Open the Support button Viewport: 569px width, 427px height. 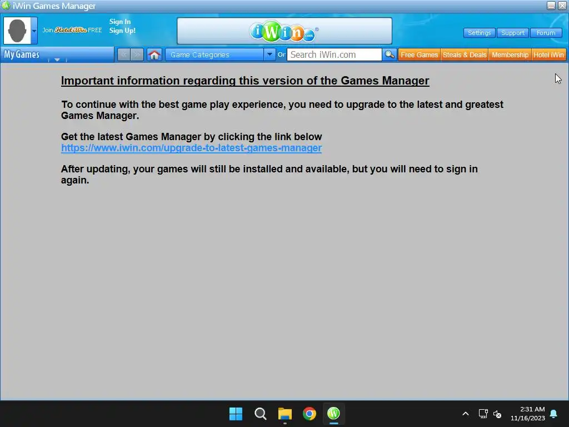[x=512, y=33]
